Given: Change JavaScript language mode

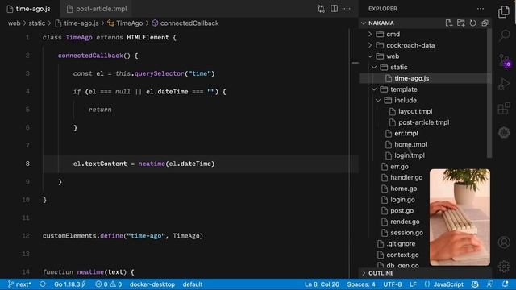Looking at the screenshot, I should click(443, 284).
